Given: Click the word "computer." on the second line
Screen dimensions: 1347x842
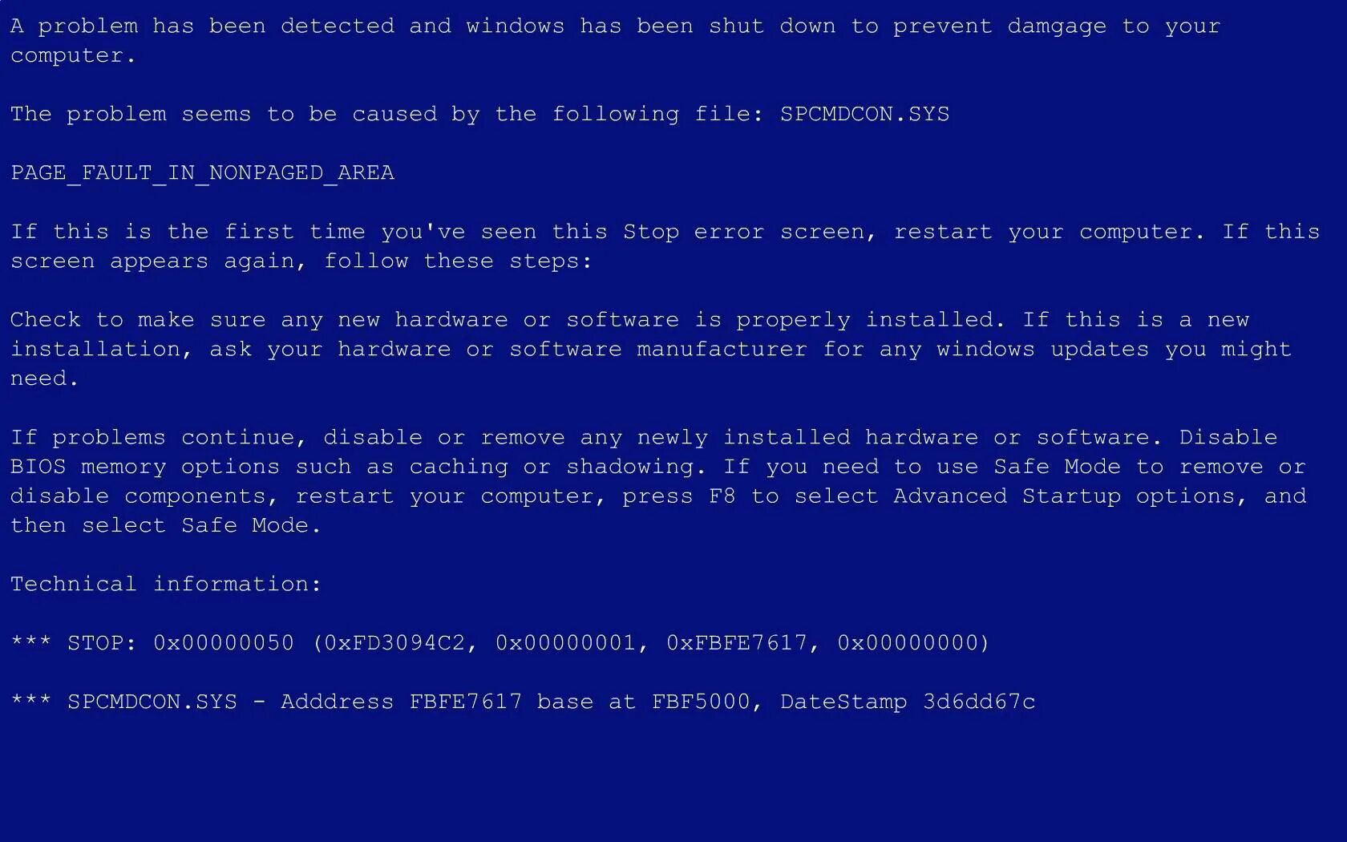Looking at the screenshot, I should (73, 56).
